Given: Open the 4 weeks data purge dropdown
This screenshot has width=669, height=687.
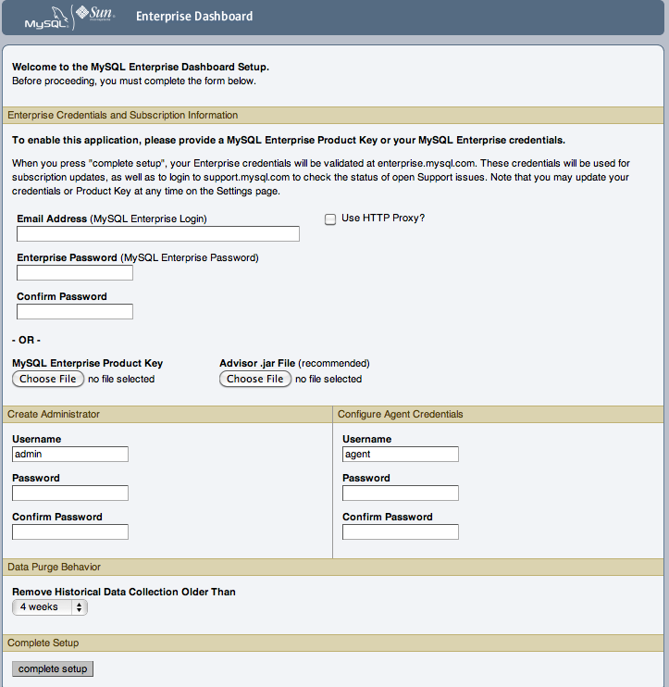Looking at the screenshot, I should (x=50, y=607).
